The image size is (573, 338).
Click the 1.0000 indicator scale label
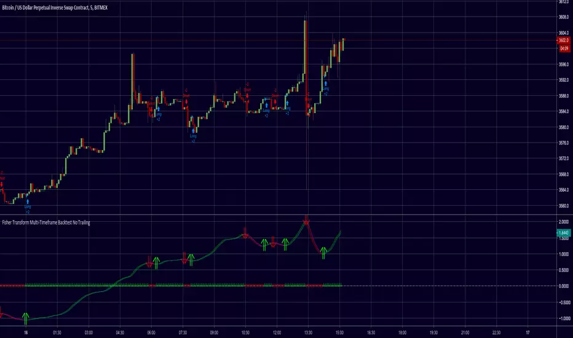pyautogui.click(x=564, y=254)
